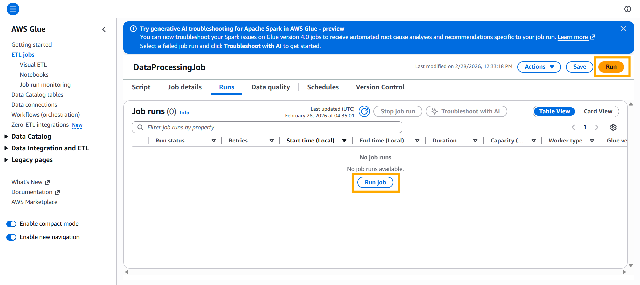Viewport: 640px width, 285px height.
Task: Open Notebooks in sidebar
Action: click(34, 75)
